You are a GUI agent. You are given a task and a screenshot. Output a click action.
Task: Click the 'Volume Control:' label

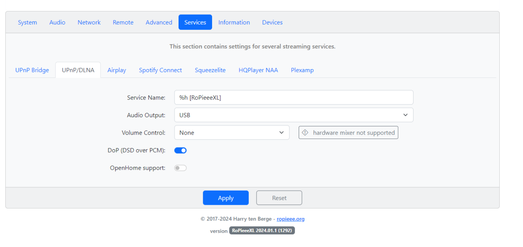[x=143, y=132]
